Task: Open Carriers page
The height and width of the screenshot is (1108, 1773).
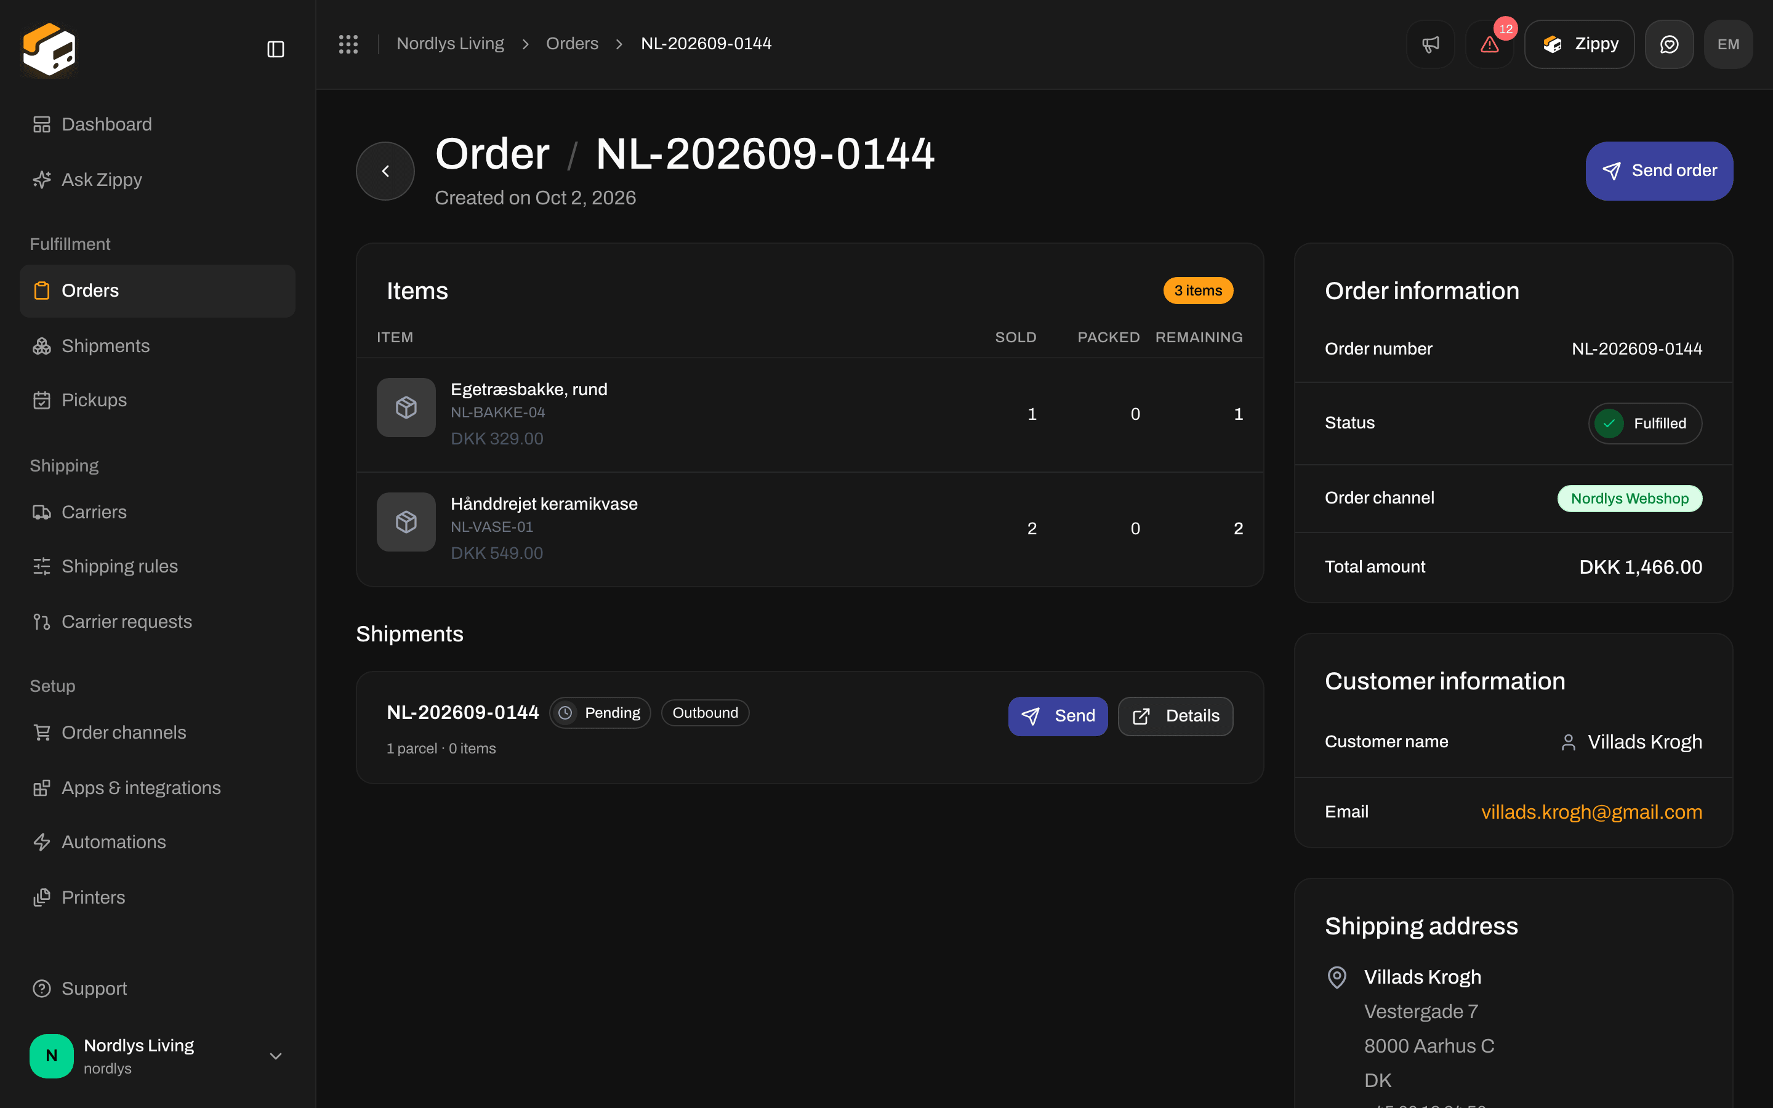Action: [x=158, y=512]
